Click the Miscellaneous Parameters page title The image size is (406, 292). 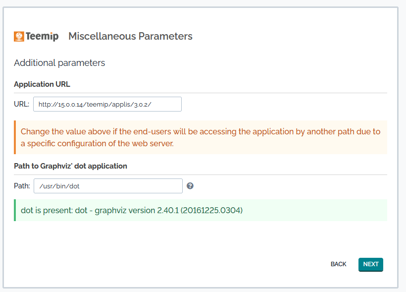pos(130,36)
